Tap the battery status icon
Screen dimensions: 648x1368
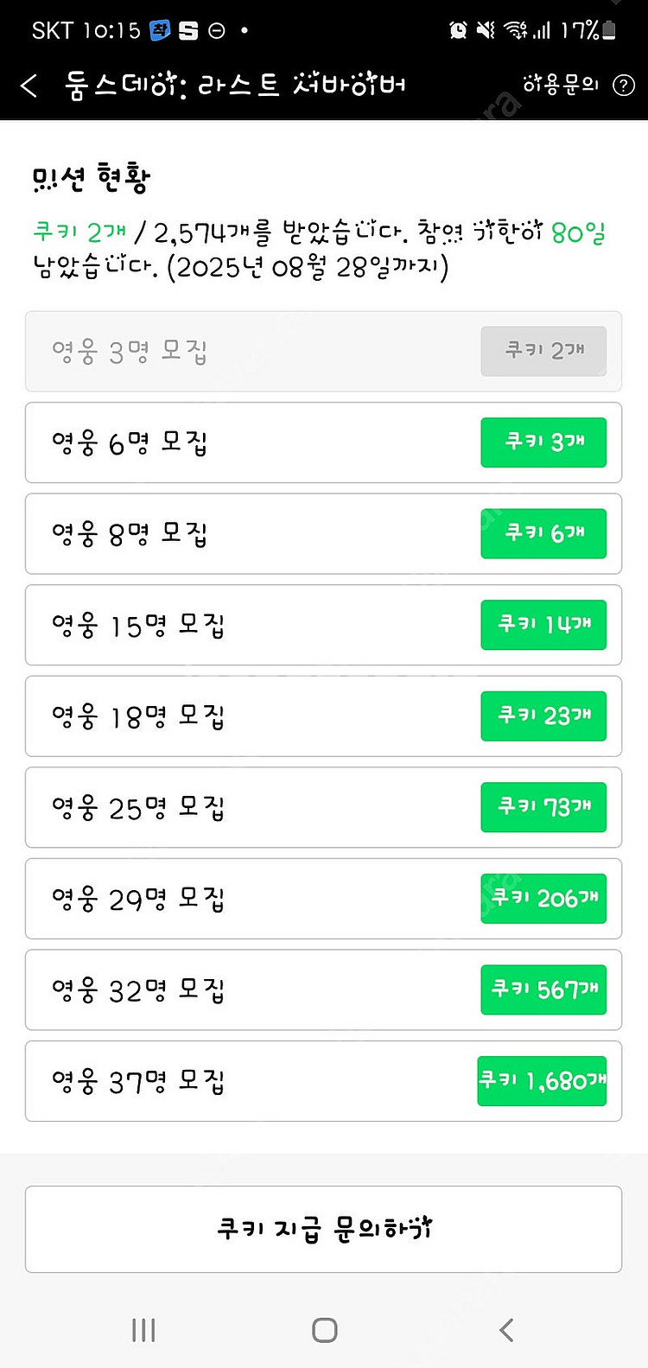point(609,30)
